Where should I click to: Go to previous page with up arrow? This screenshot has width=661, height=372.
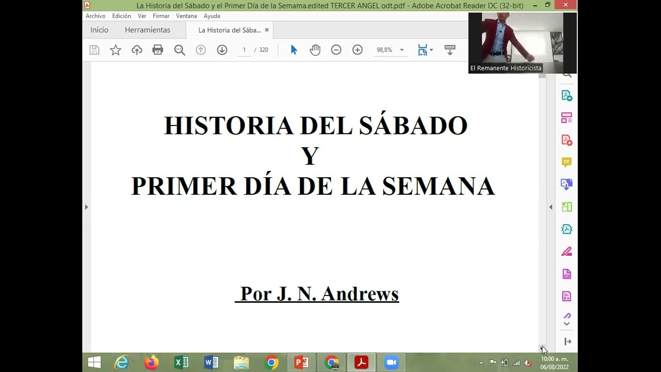(x=201, y=50)
